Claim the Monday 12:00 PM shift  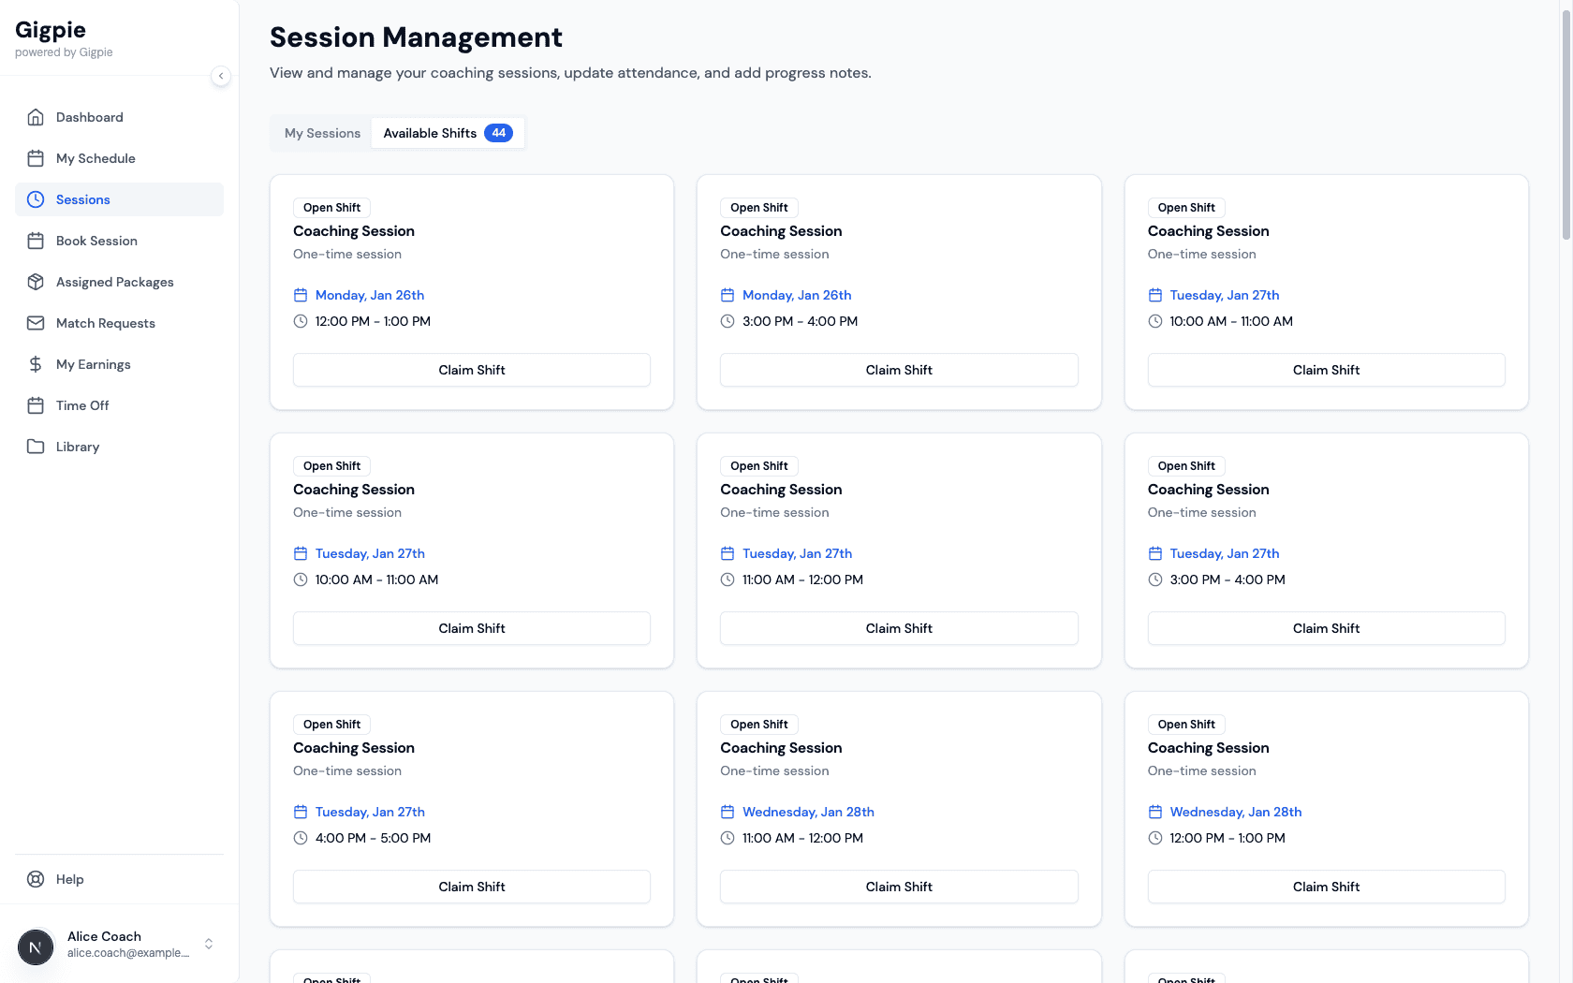(471, 370)
